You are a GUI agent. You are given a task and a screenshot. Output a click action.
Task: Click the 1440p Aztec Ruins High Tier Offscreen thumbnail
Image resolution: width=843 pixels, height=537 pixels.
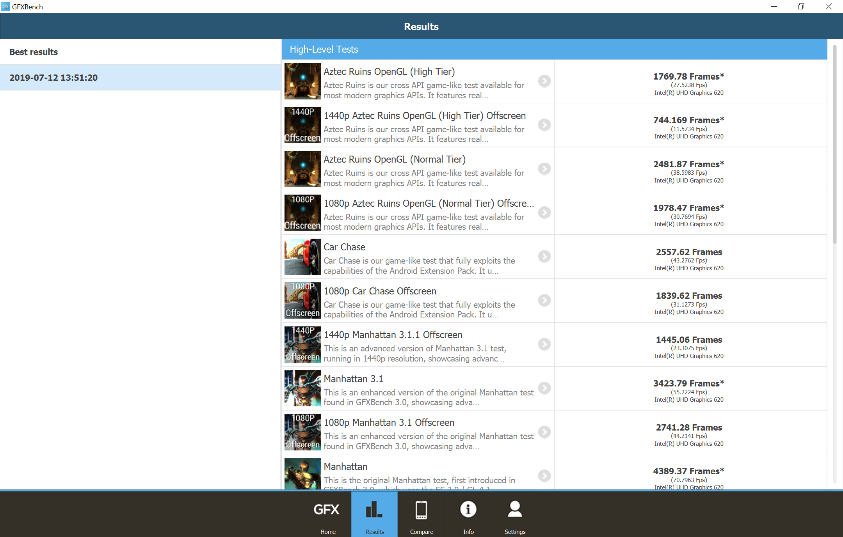point(302,125)
